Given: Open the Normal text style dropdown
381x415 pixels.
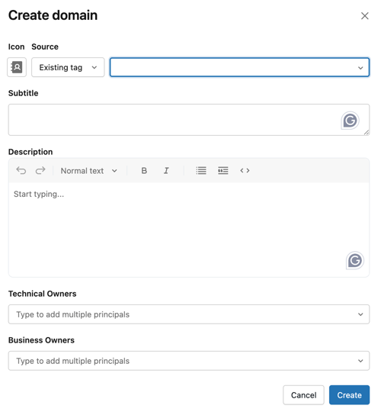Looking at the screenshot, I should point(89,171).
